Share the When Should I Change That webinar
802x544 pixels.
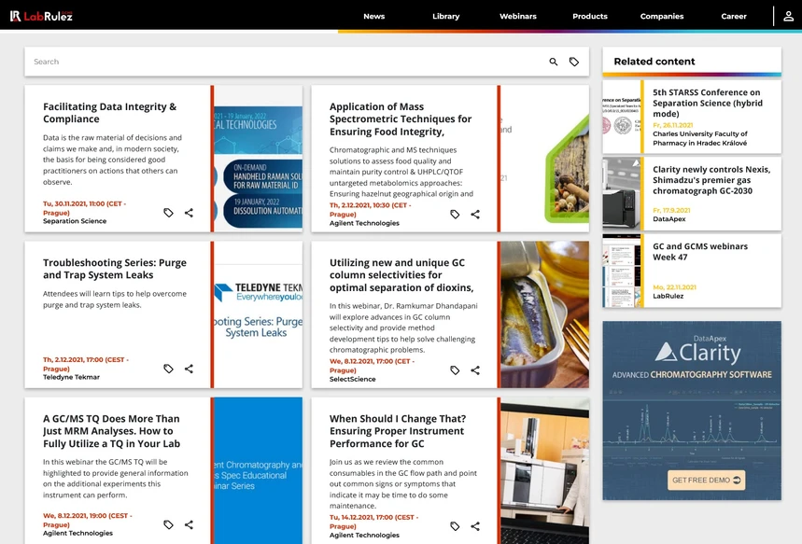475,526
